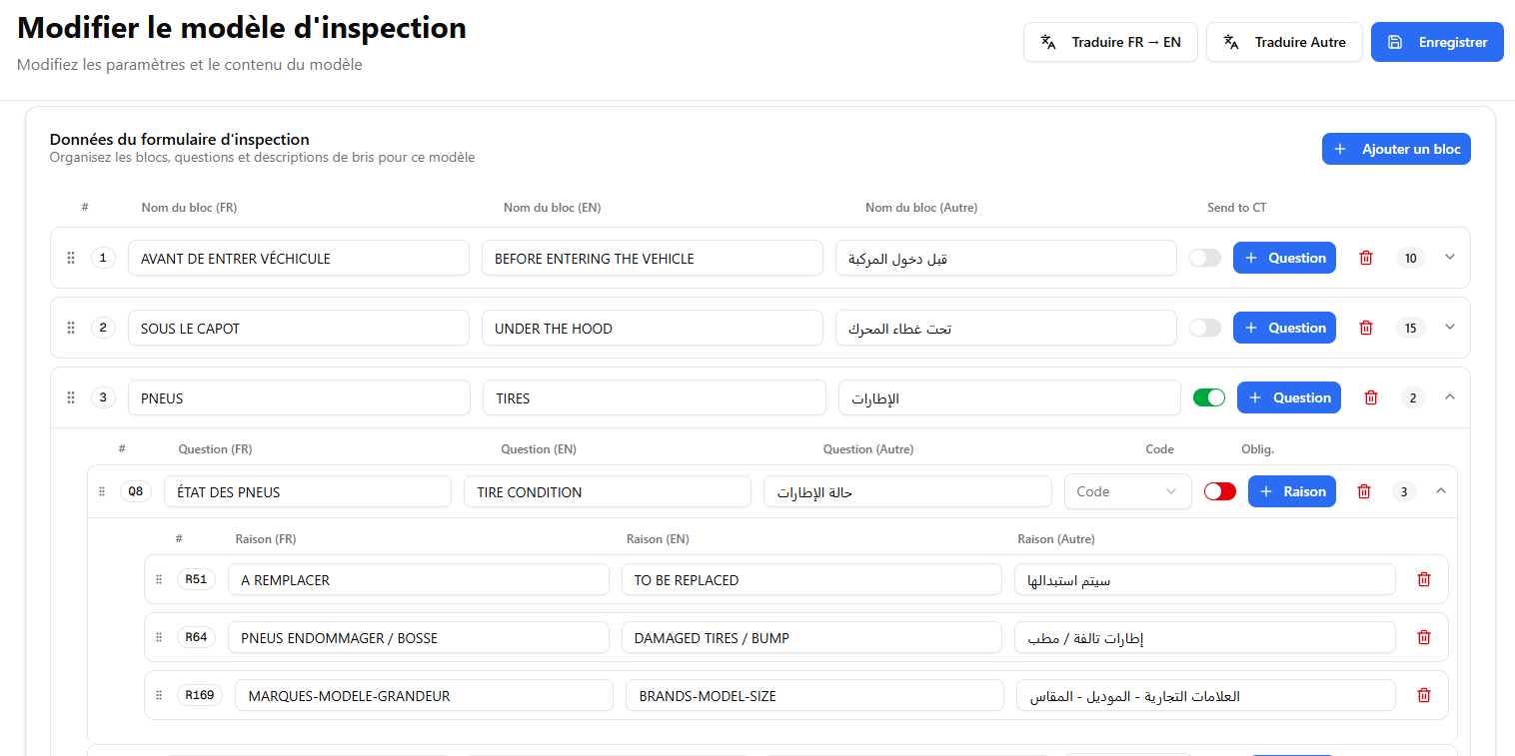Viewport: 1515px width, 756px height.
Task: Toggle the Oblig. switch for question Q8
Action: coord(1219,491)
